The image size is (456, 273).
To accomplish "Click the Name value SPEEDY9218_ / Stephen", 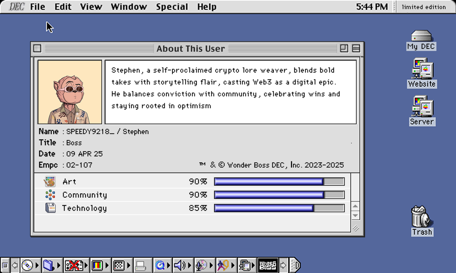I will pyautogui.click(x=107, y=132).
